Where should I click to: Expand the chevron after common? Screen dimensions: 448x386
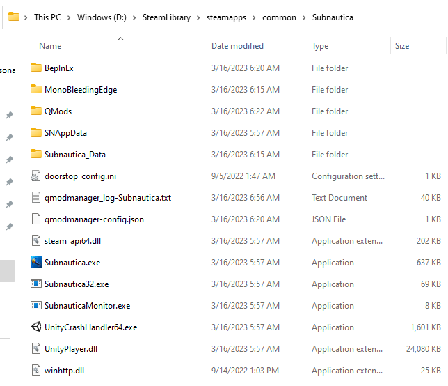(304, 17)
